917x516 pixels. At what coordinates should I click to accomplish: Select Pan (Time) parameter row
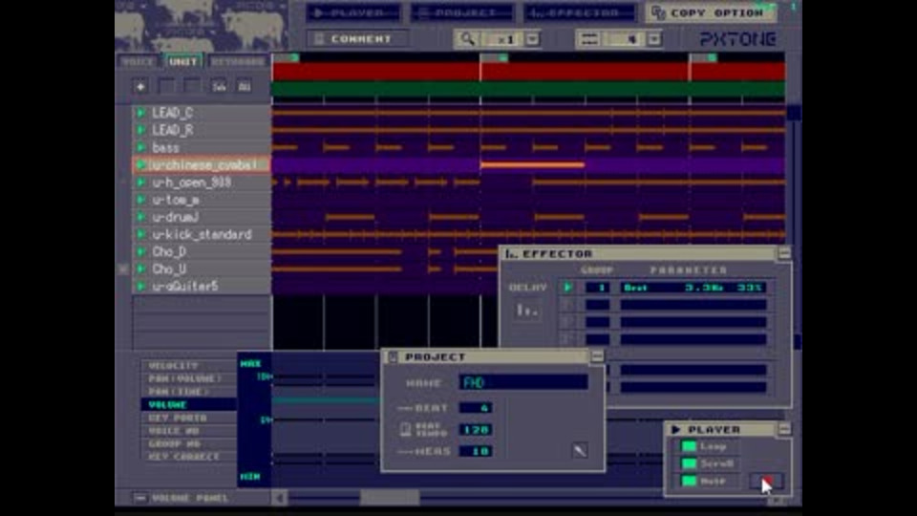coord(188,392)
